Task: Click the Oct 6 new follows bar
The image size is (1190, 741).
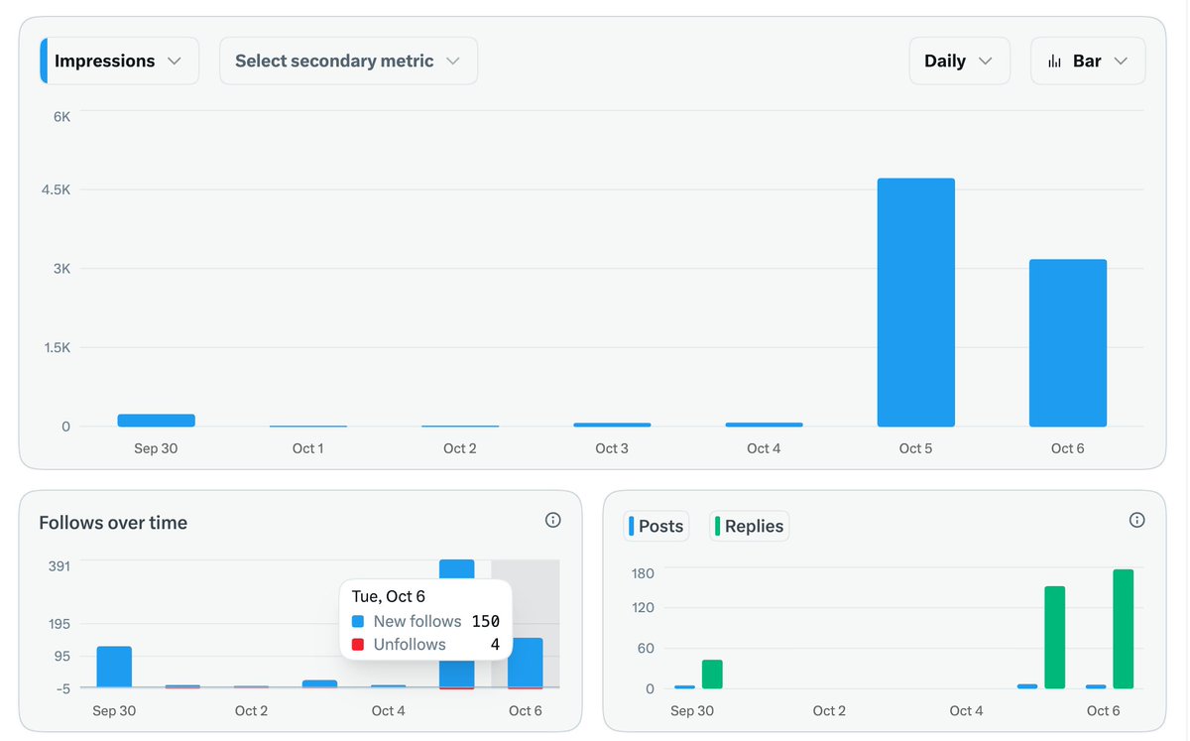Action: pos(526,662)
